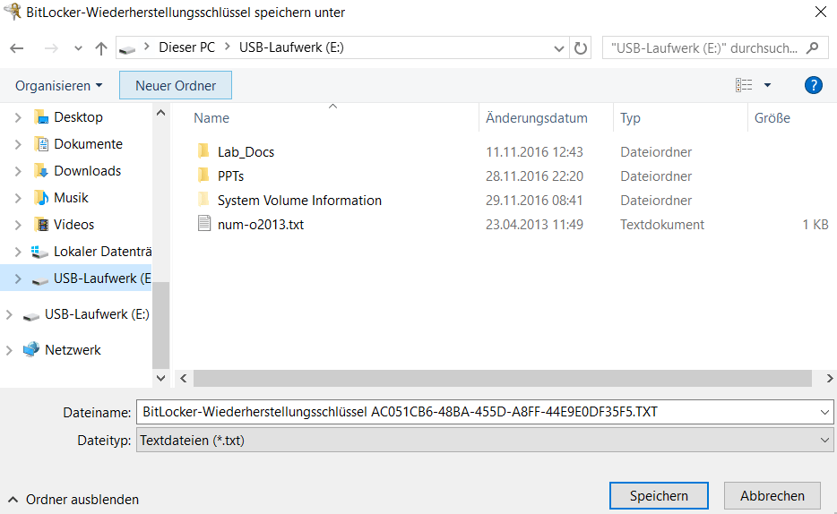This screenshot has width=837, height=514.
Task: Click the search magnifier icon
Action: [x=812, y=47]
